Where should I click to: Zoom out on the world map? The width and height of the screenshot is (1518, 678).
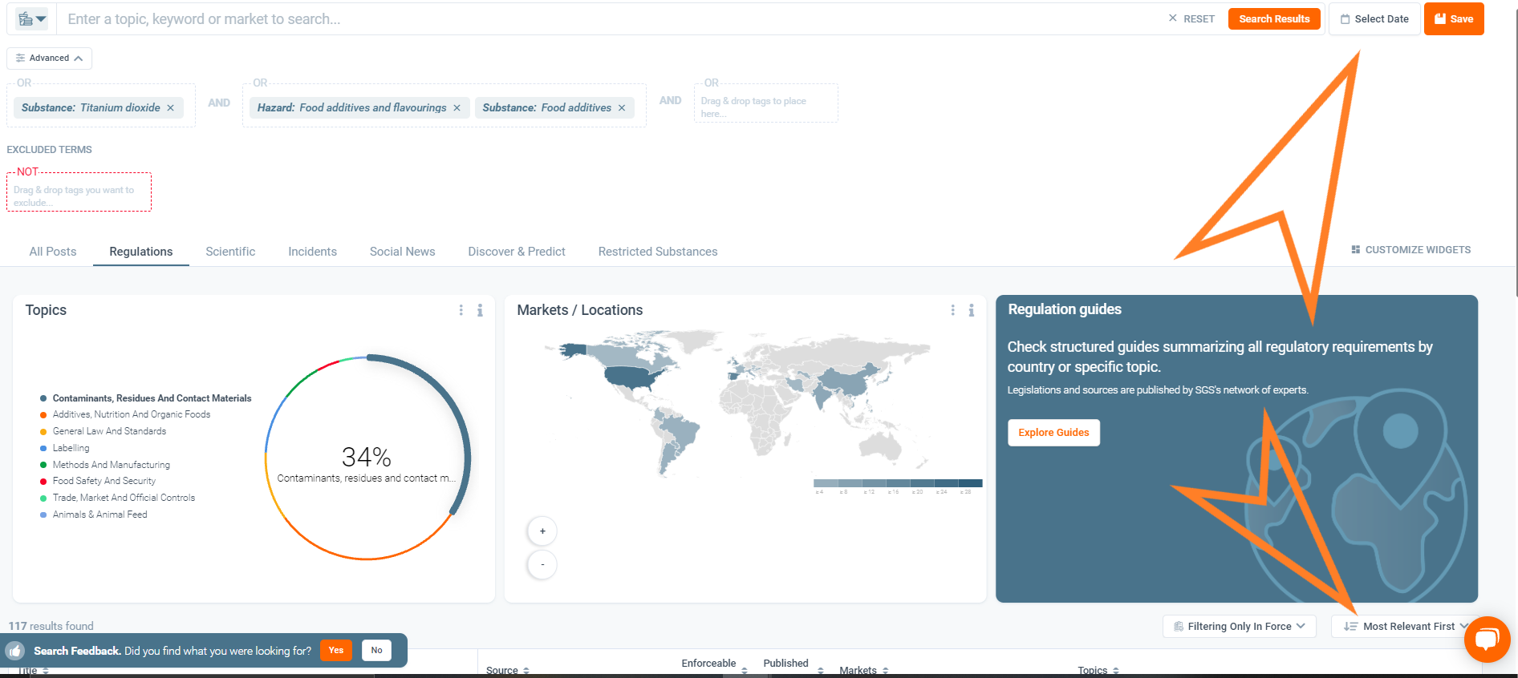click(542, 565)
